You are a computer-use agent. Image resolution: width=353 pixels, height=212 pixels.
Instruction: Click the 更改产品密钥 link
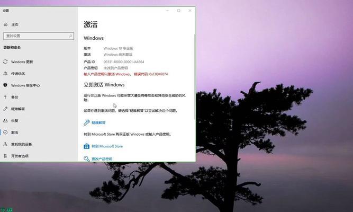click(x=102, y=159)
